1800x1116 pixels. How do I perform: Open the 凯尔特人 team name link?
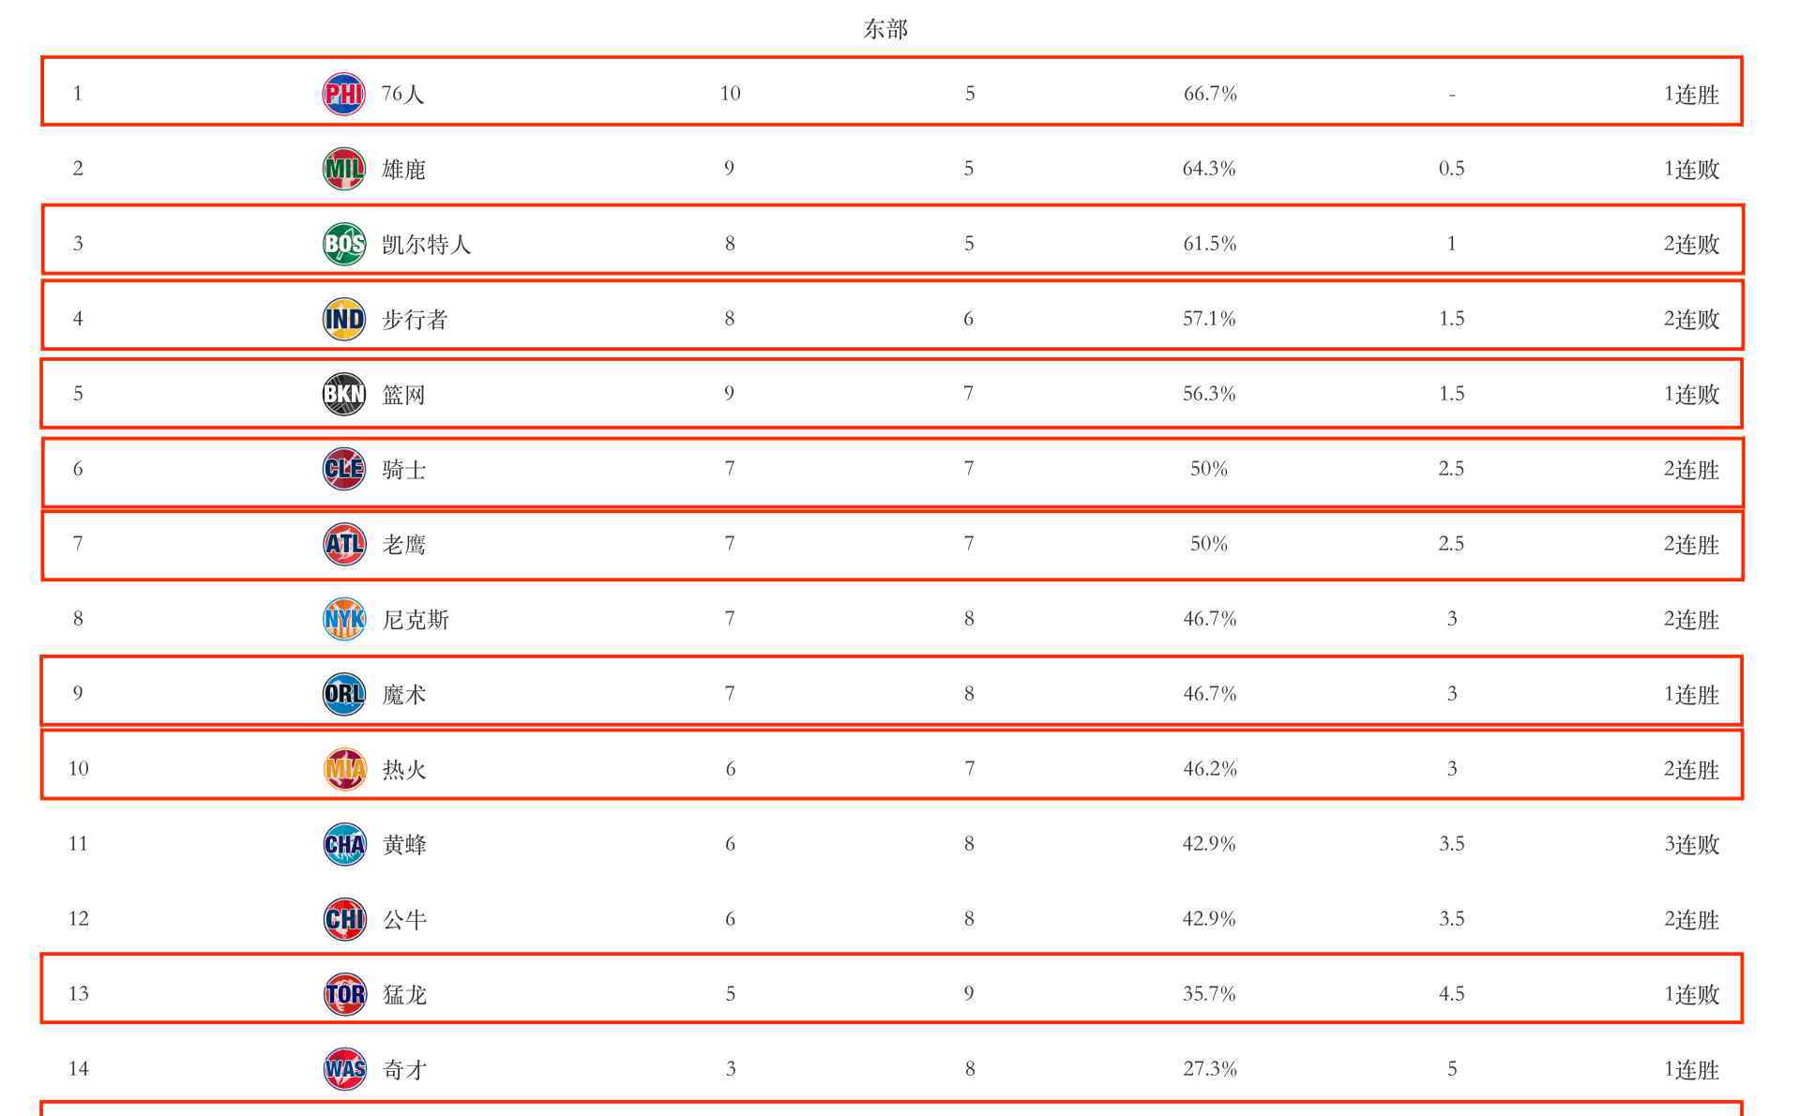[x=427, y=245]
